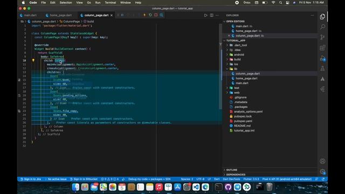Open the Extensions view icon
Viewport: 345px width, 194px height.
pos(322,47)
